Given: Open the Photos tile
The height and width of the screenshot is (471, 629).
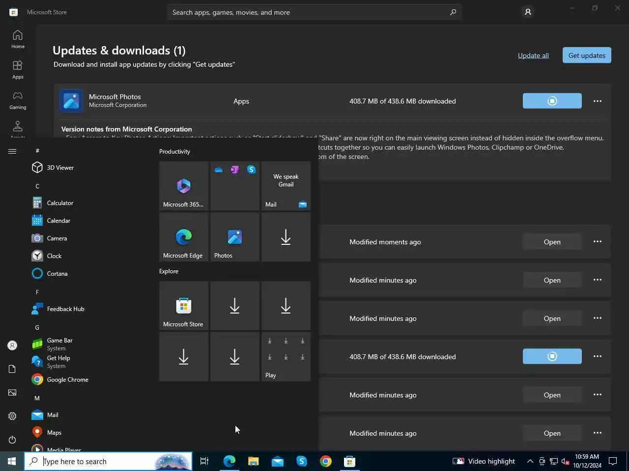Looking at the screenshot, I should tap(235, 237).
